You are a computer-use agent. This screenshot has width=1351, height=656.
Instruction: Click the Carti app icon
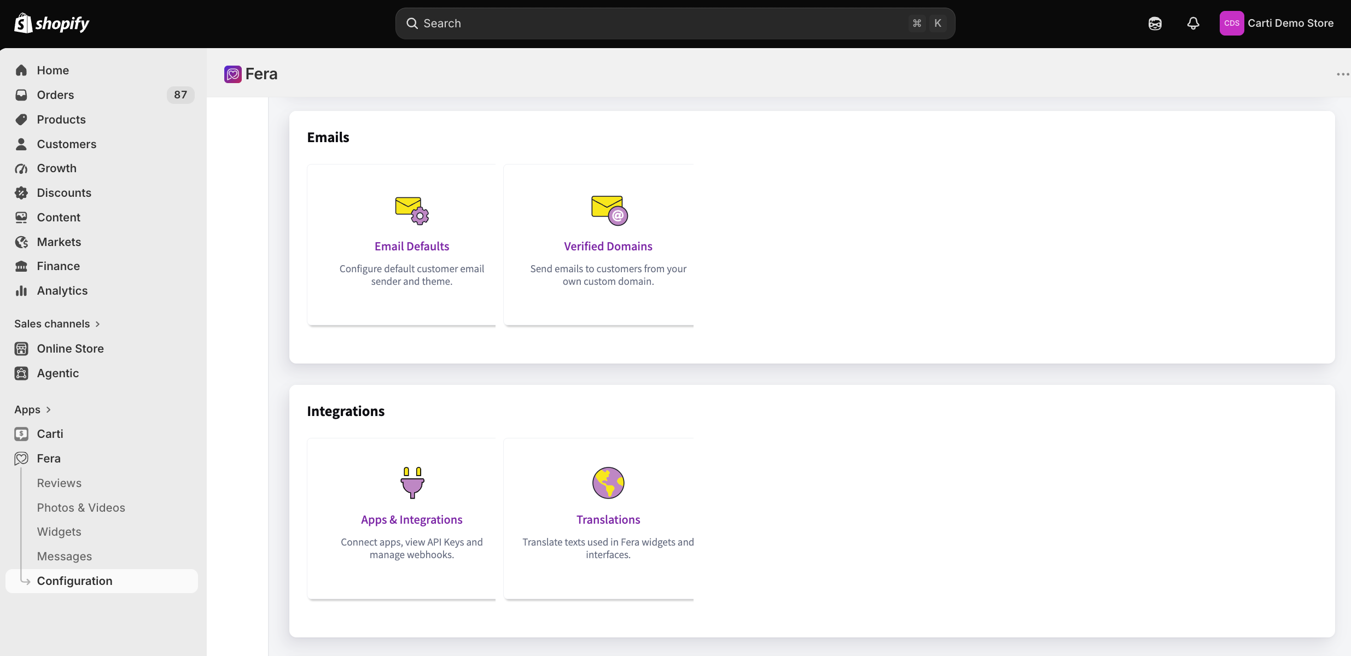click(x=21, y=434)
